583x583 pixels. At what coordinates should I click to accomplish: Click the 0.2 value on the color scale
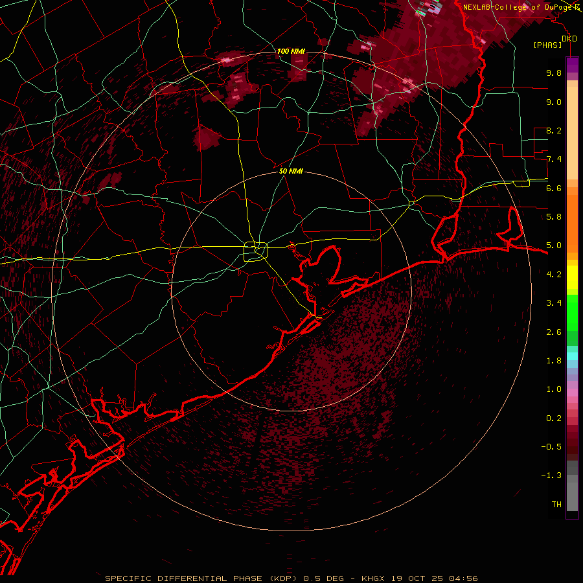tap(554, 418)
